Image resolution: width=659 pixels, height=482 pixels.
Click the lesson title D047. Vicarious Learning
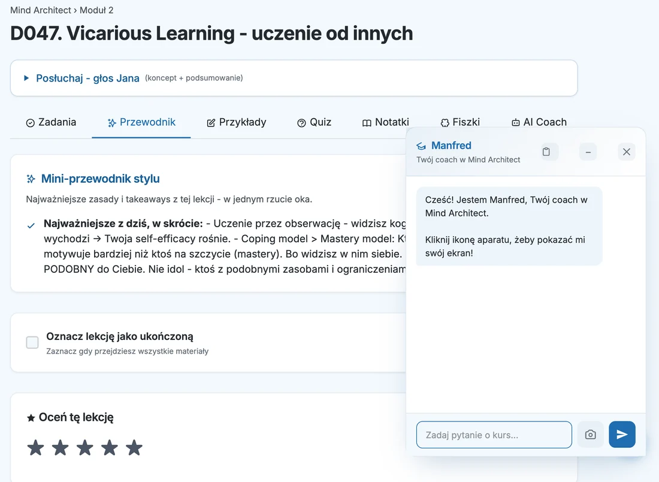[211, 33]
